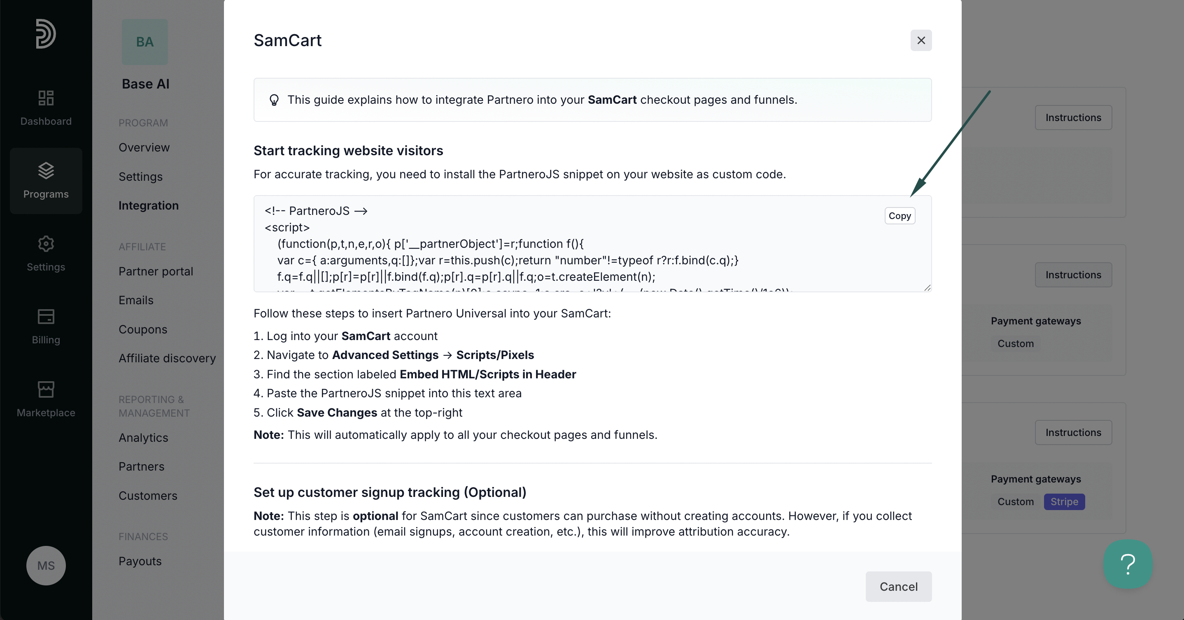Click the lightbulb icon in guide banner
Viewport: 1184px width, 620px height.
(274, 100)
